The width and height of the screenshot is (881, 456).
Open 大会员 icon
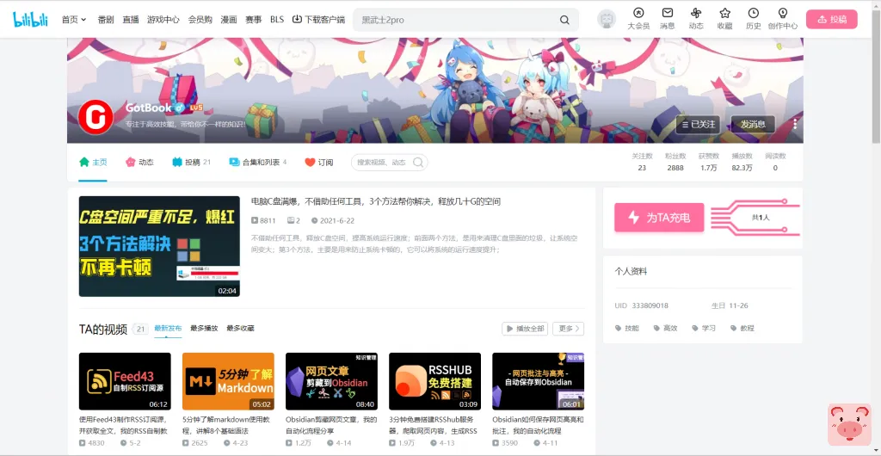638,19
